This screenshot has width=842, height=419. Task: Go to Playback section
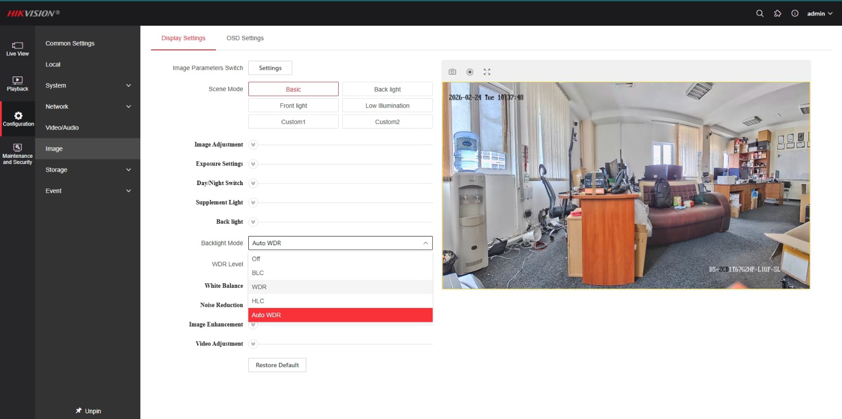coord(17,84)
